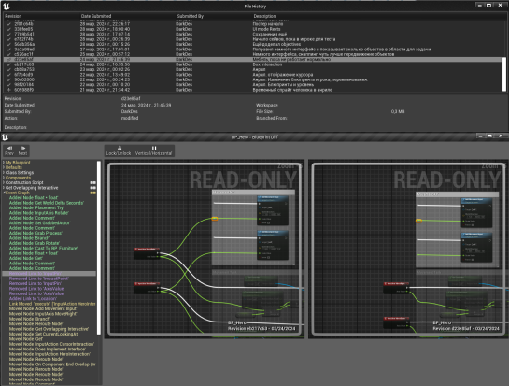Select Added Node 'Cast To BP_Furniture'
509x386 pixels.
pos(44,249)
